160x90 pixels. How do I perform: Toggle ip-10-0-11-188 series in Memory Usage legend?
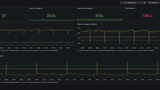tap(107, 50)
